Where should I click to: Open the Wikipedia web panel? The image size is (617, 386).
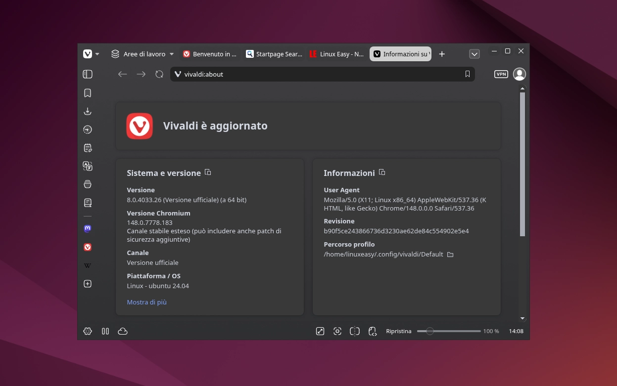coord(88,265)
